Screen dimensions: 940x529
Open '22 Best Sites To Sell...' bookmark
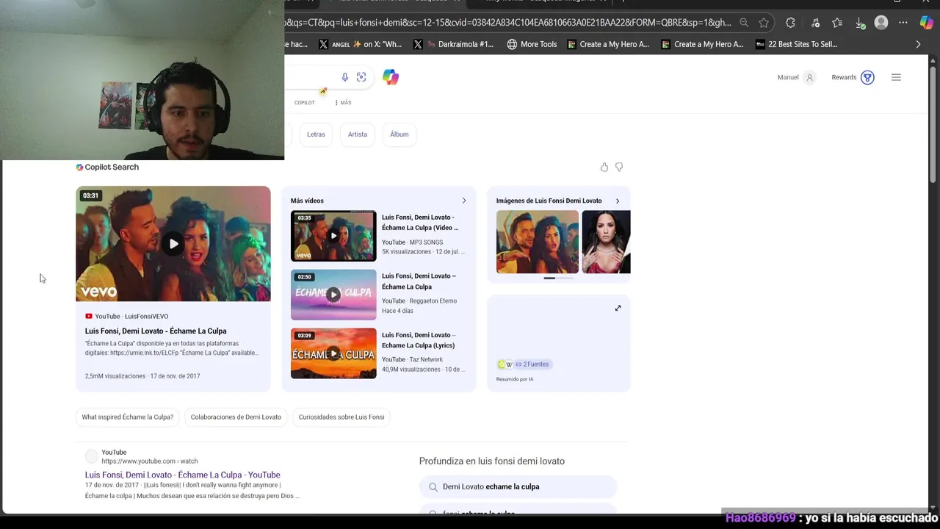796,44
